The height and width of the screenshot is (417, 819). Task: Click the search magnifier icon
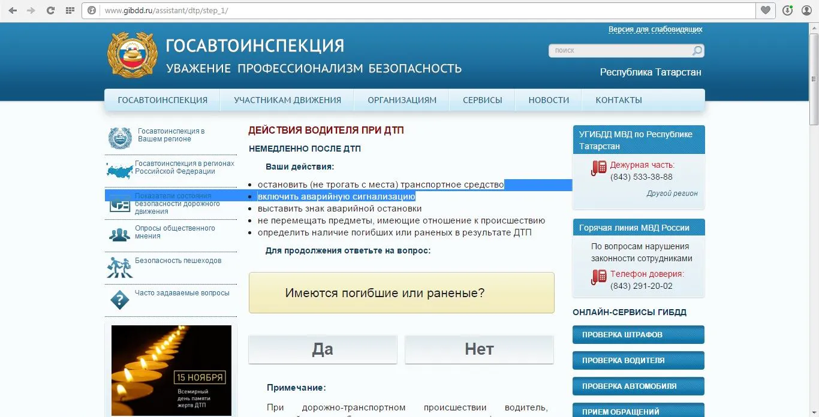point(697,50)
